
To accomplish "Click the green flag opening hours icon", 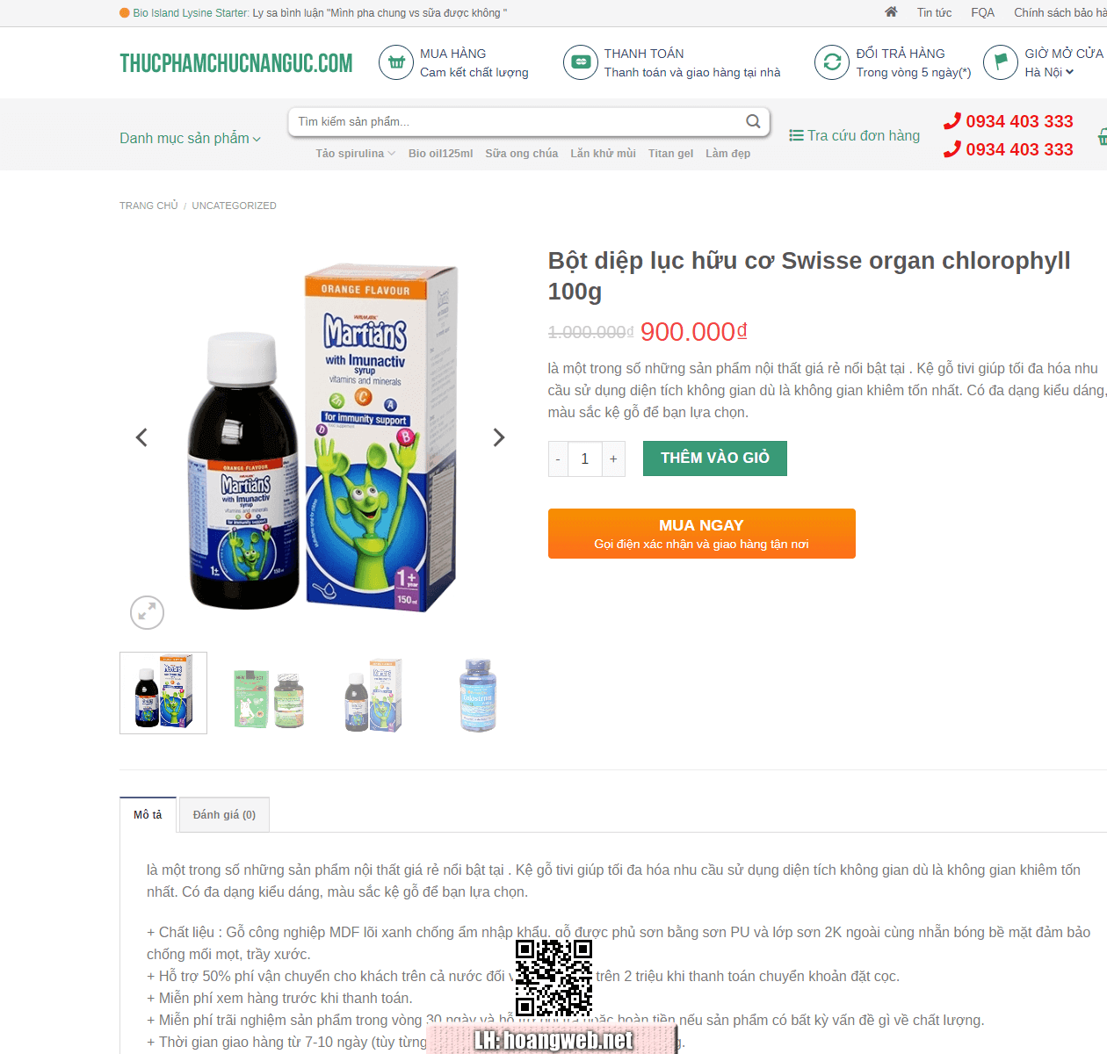I will point(1001,62).
